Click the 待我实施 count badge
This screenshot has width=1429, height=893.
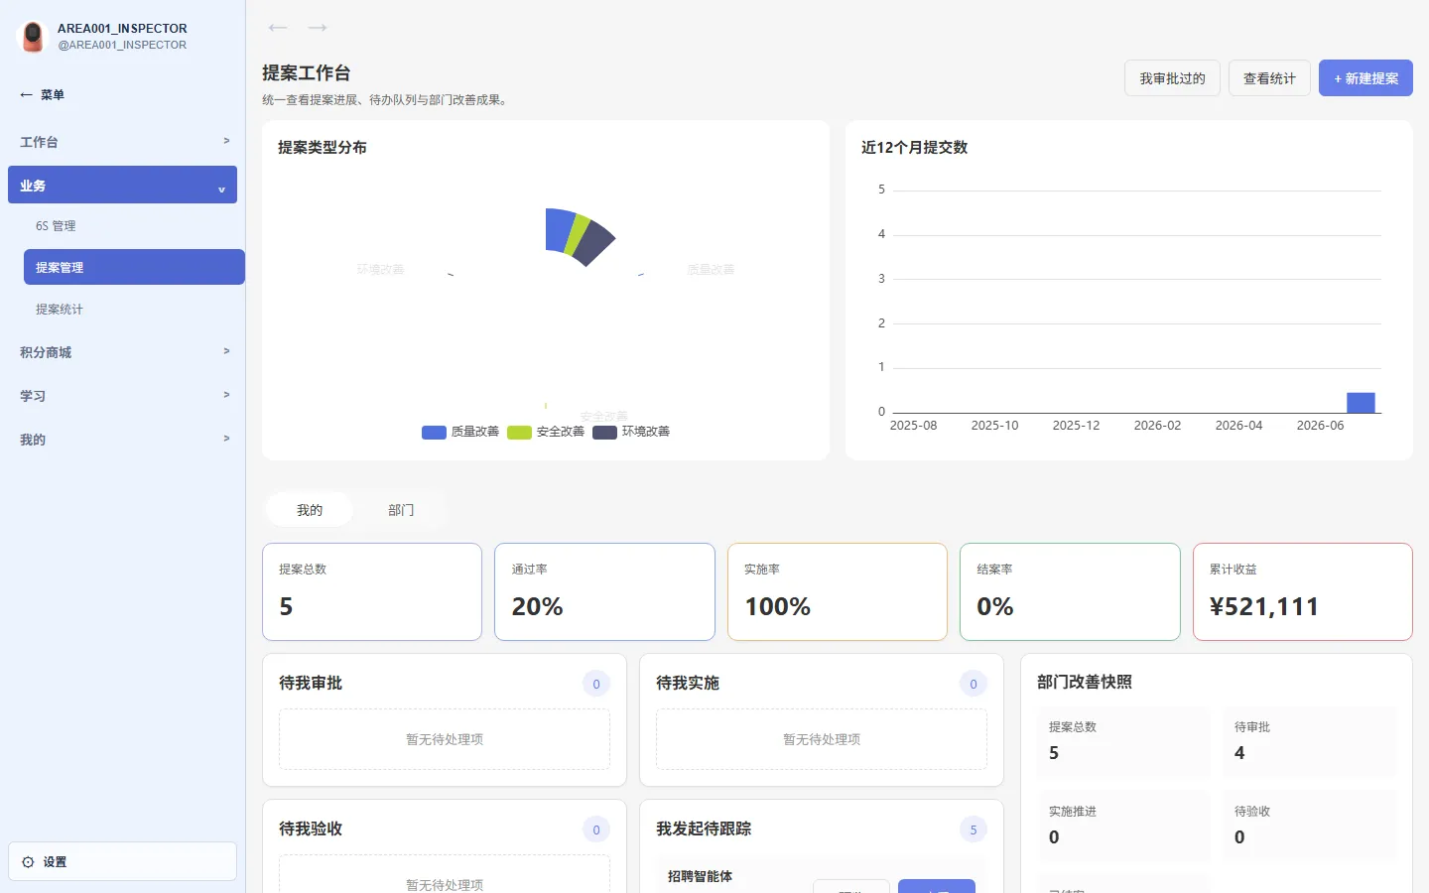[x=974, y=684]
